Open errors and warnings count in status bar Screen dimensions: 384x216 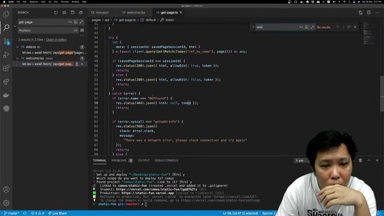(x=37, y=214)
